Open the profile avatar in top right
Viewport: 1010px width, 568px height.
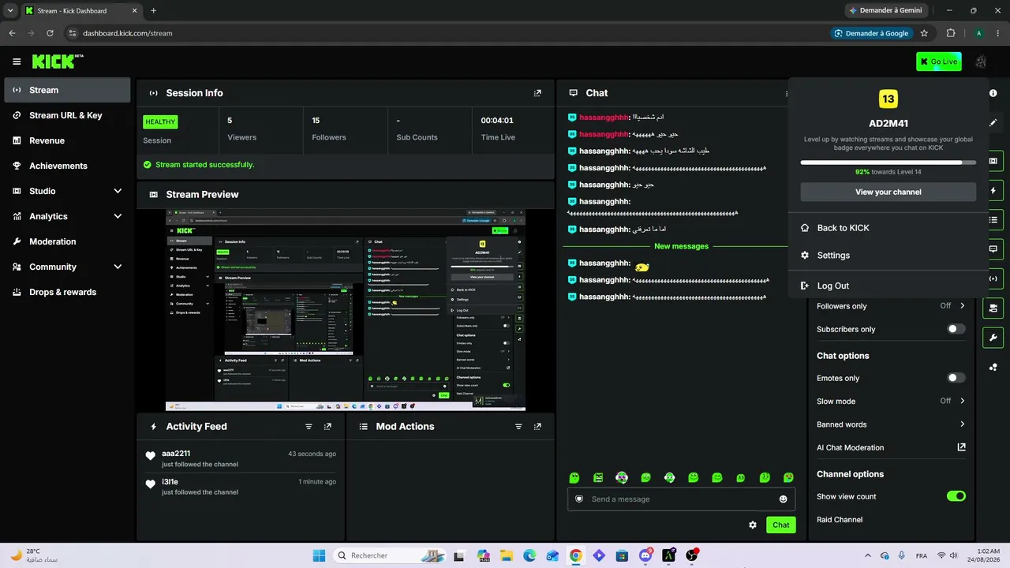982,62
